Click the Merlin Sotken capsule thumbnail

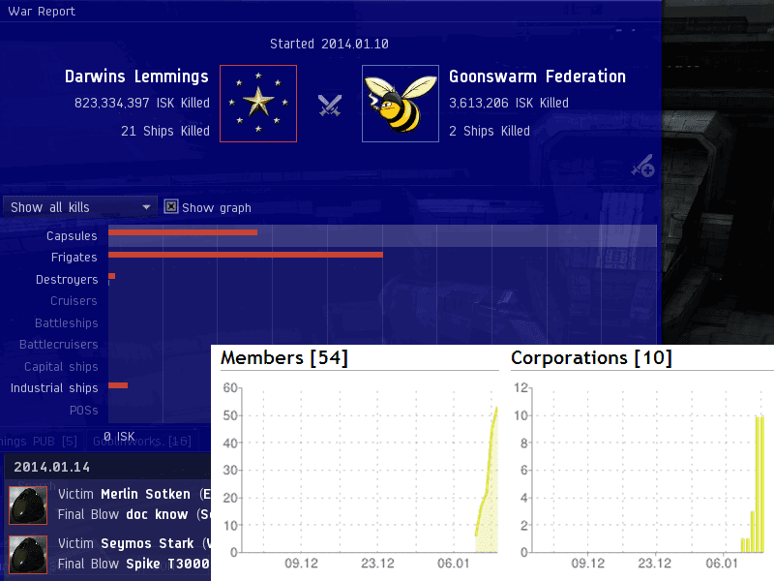[x=28, y=505]
